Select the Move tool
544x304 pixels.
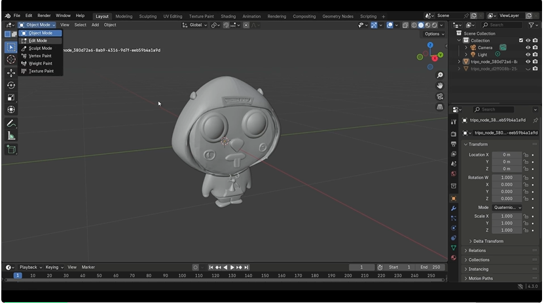[11, 73]
